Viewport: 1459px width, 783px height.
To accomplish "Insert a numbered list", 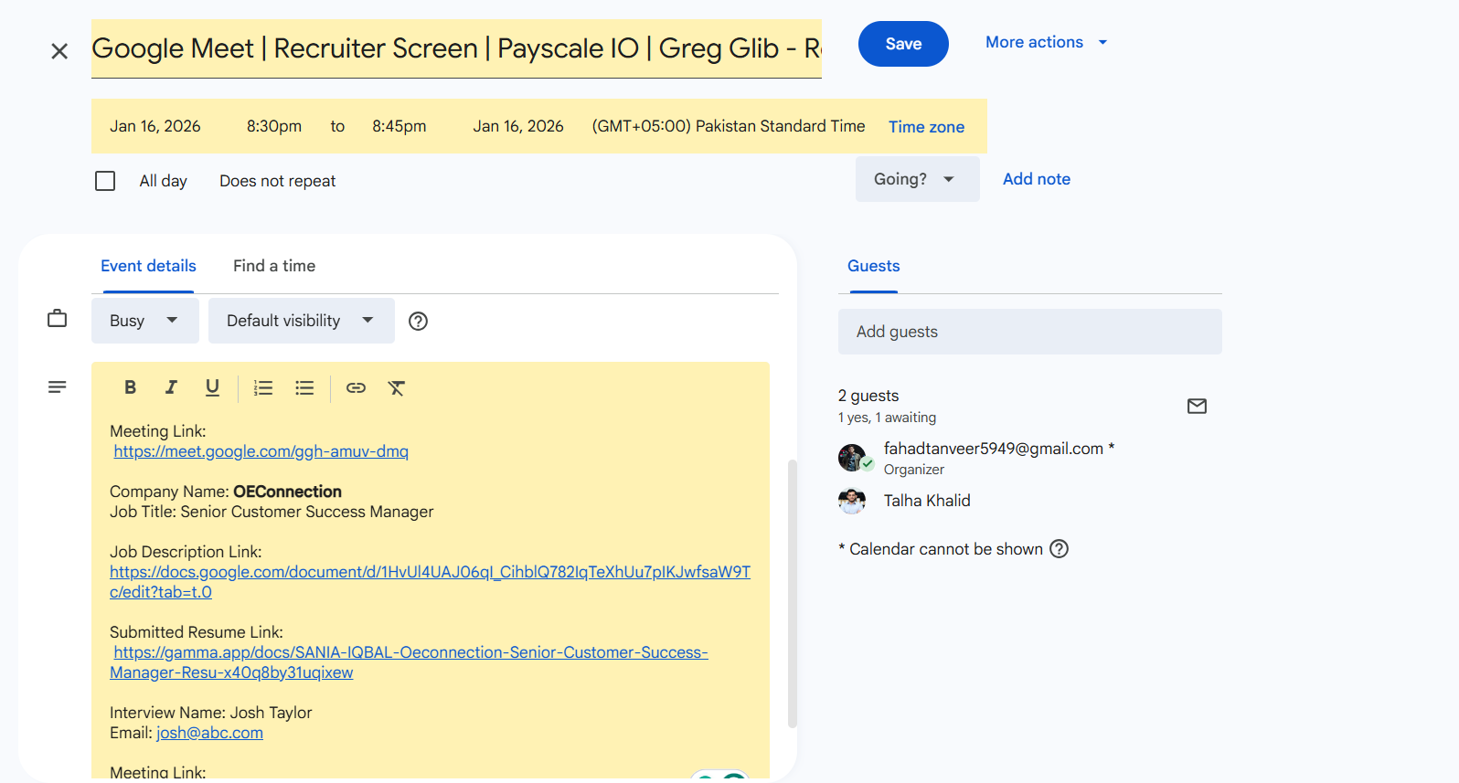I will coord(263,387).
